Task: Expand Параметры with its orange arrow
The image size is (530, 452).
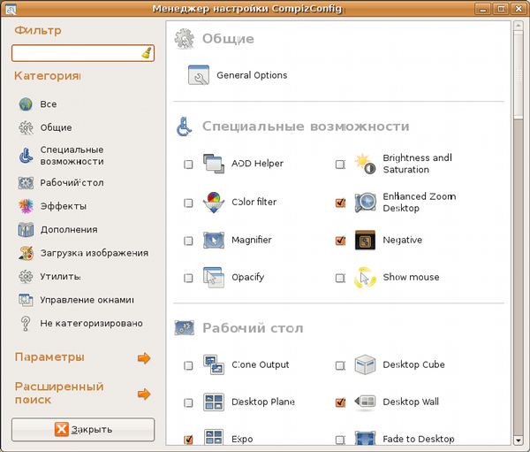Action: pos(144,358)
